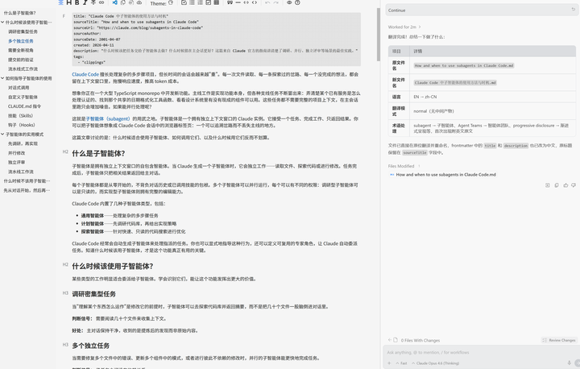The image size is (580, 369).
Task: Open the Claude Opus 4.6 (Thinking) model dropdown
Action: [x=435, y=363]
